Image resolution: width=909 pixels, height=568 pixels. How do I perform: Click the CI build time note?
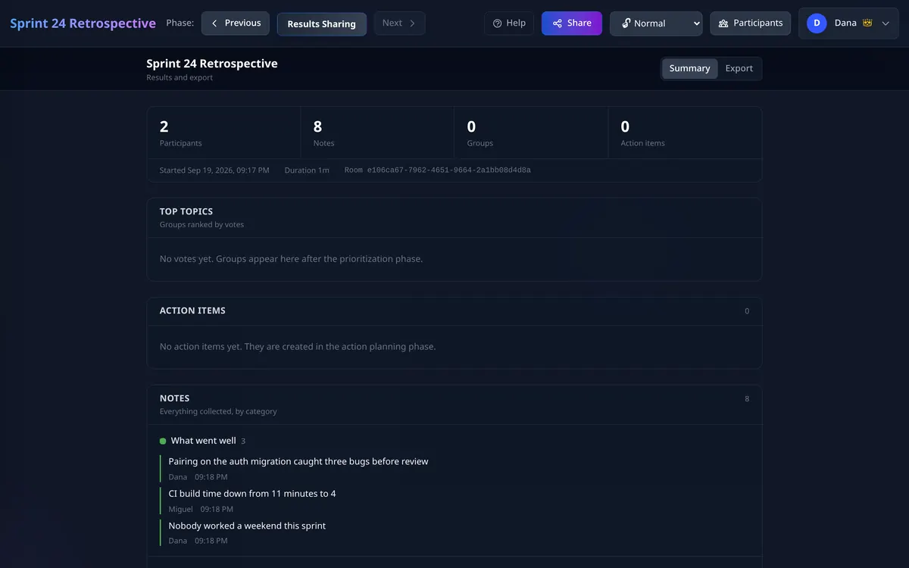tap(252, 494)
